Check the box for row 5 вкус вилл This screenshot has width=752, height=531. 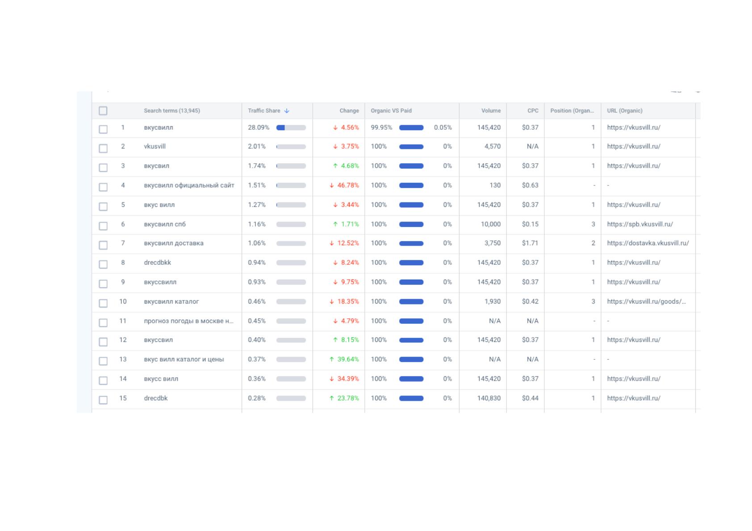click(x=103, y=206)
